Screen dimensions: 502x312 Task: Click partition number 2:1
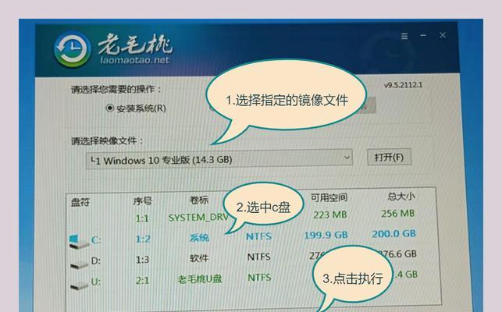coord(143,281)
